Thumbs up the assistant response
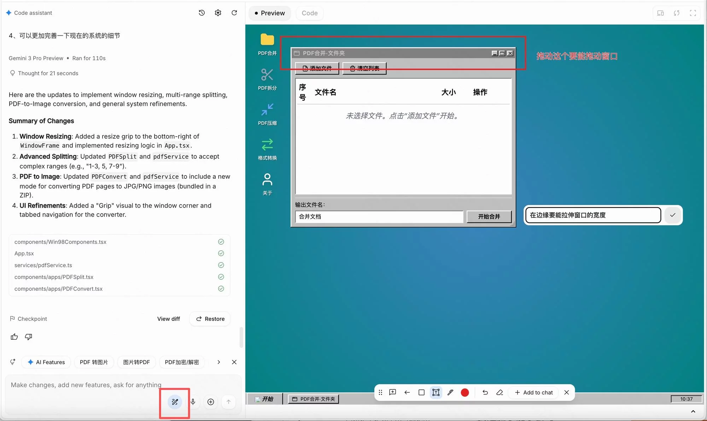707x421 pixels. (x=14, y=337)
